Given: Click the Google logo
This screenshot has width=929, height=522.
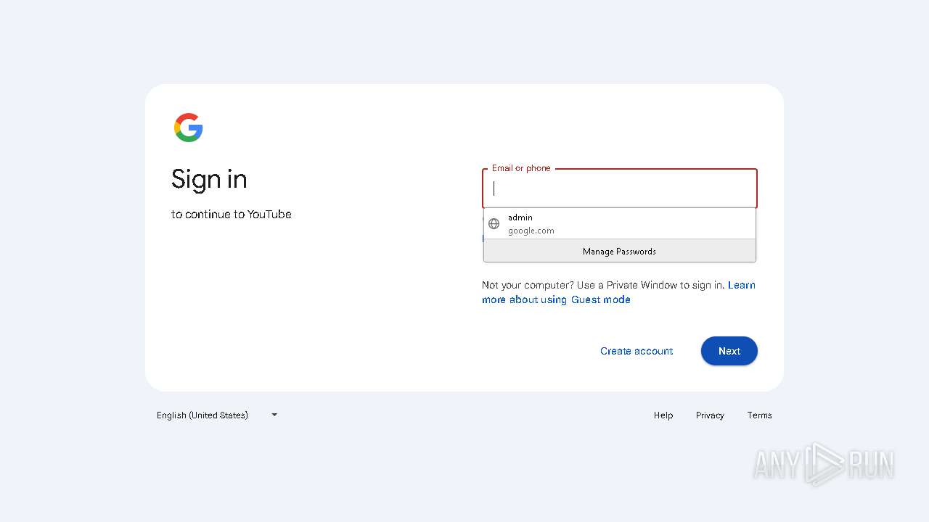Looking at the screenshot, I should point(188,128).
